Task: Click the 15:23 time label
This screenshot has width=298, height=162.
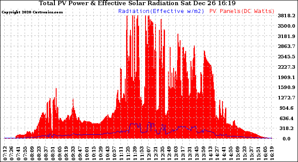Action: tap(244, 153)
